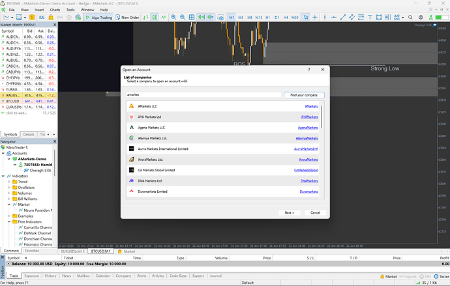Expand the Bill Williams folder
The width and height of the screenshot is (450, 286).
(x=9, y=199)
